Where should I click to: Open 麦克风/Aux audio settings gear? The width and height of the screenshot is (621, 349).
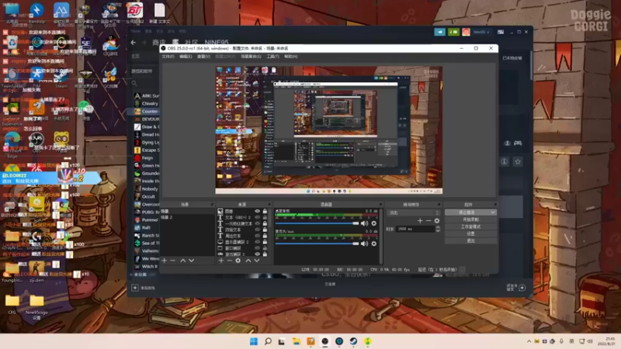(x=374, y=244)
